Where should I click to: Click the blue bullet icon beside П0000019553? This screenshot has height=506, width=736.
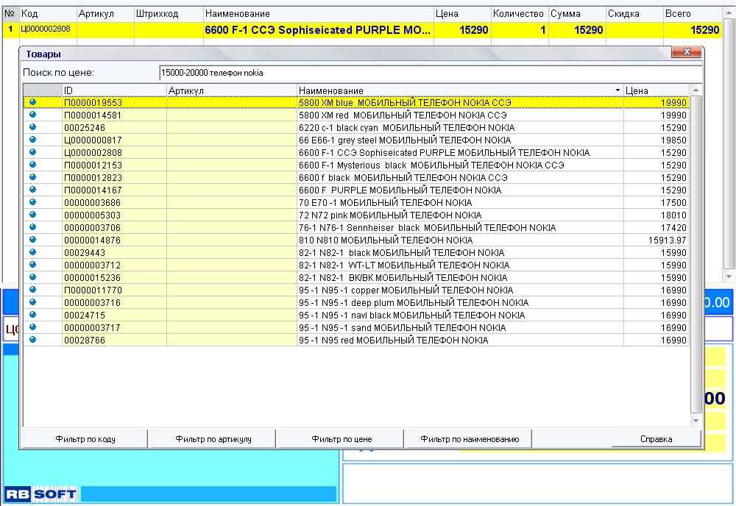pyautogui.click(x=32, y=103)
